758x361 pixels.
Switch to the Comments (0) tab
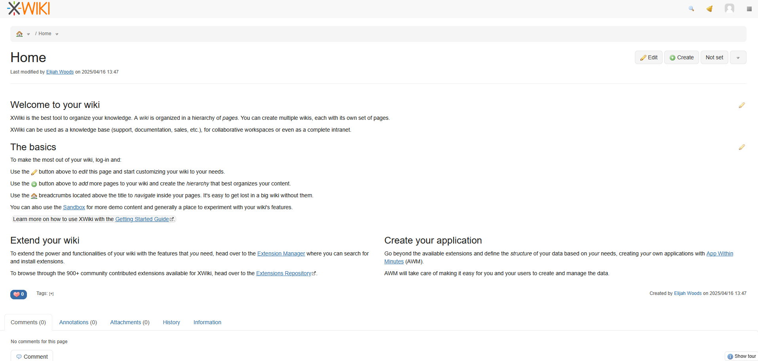point(28,322)
